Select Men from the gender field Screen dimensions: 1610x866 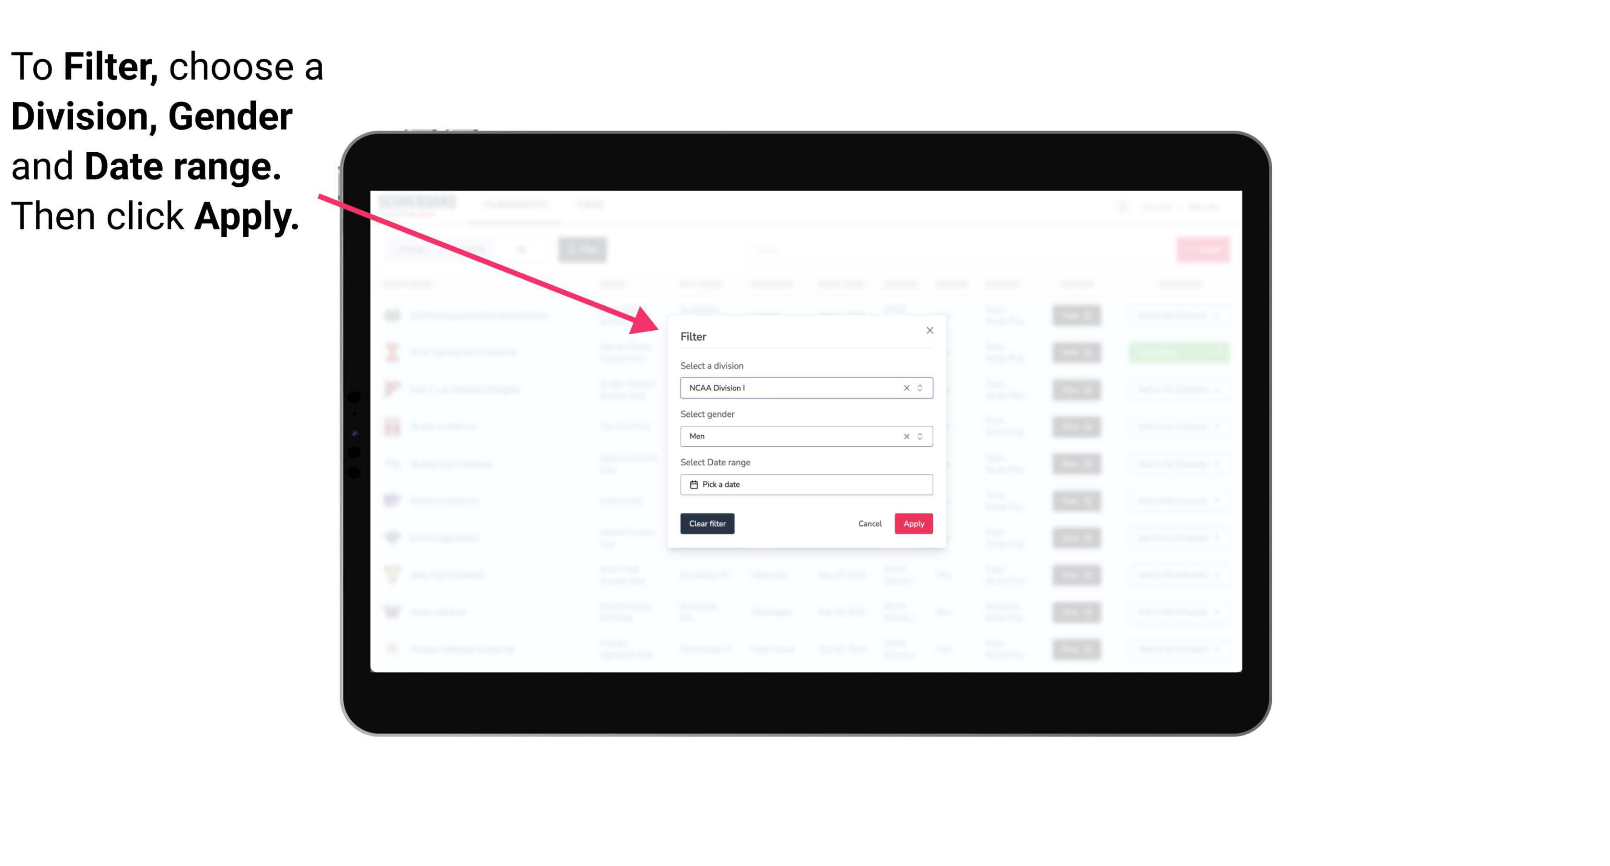pyautogui.click(x=805, y=436)
